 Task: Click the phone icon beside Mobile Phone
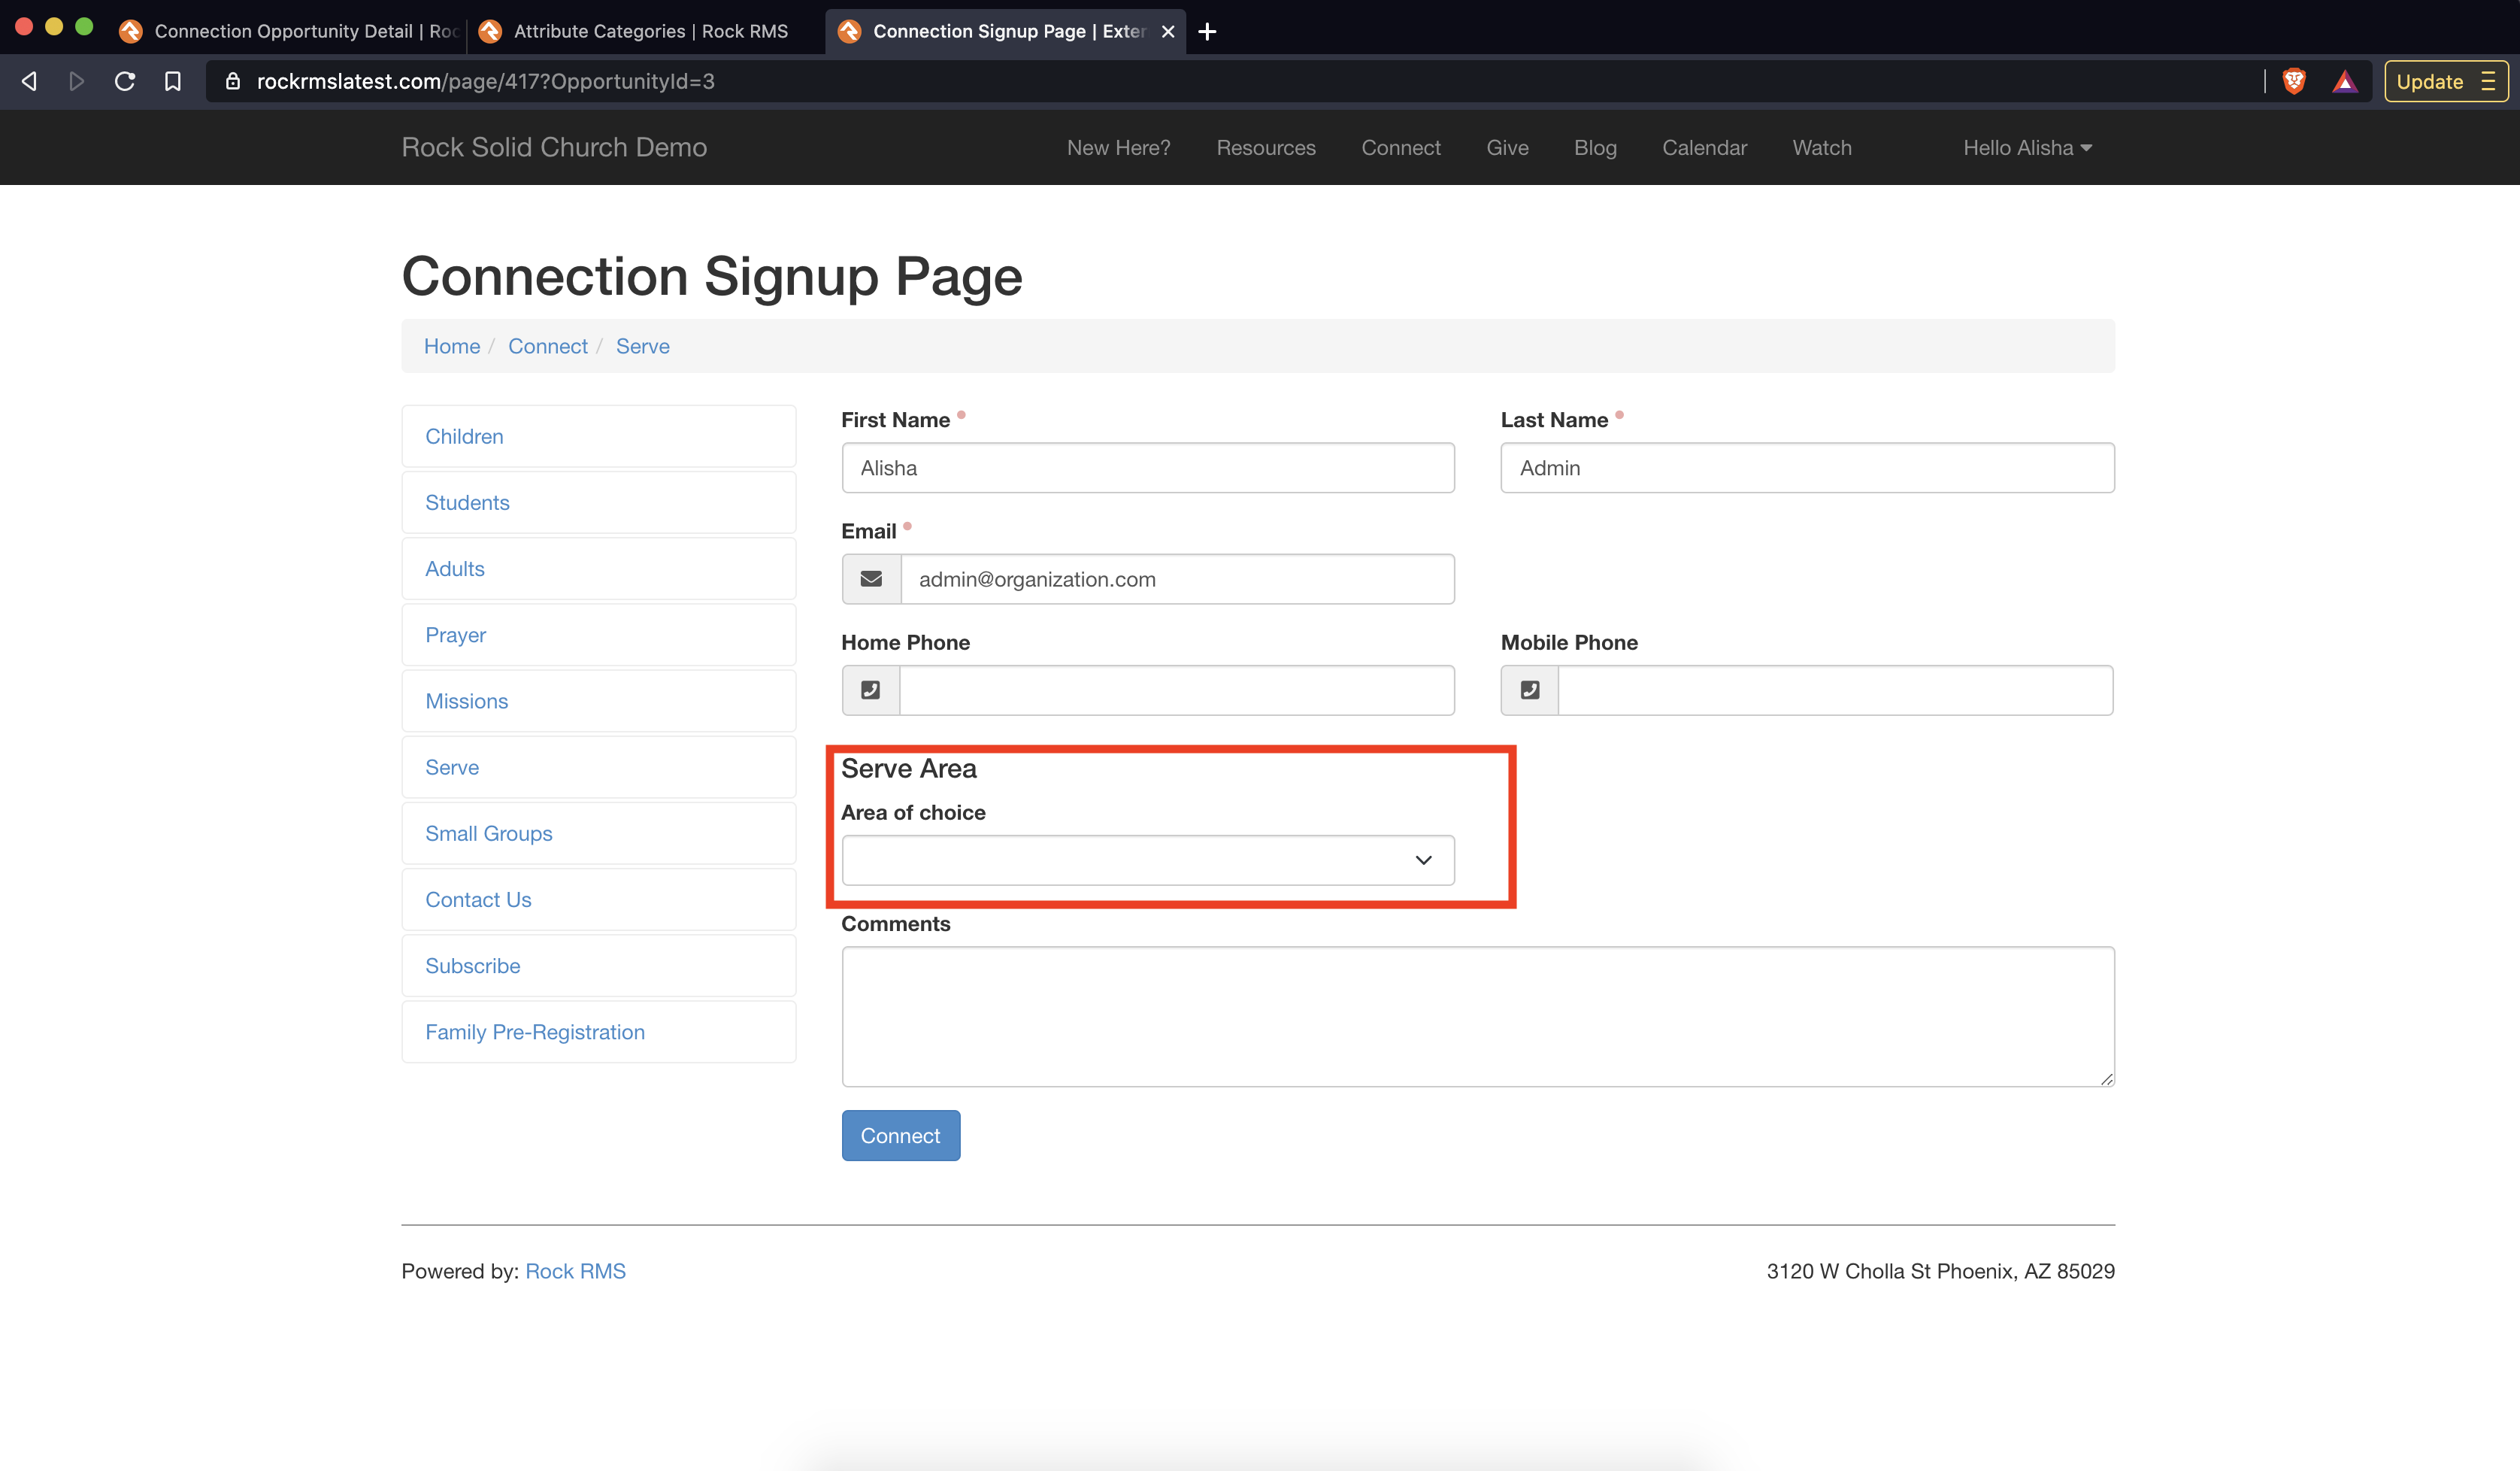(1530, 690)
